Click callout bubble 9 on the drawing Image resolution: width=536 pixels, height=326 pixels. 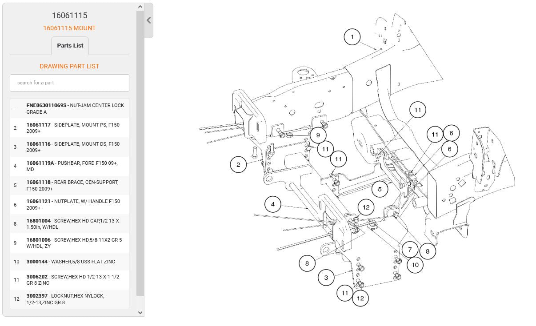coord(318,135)
